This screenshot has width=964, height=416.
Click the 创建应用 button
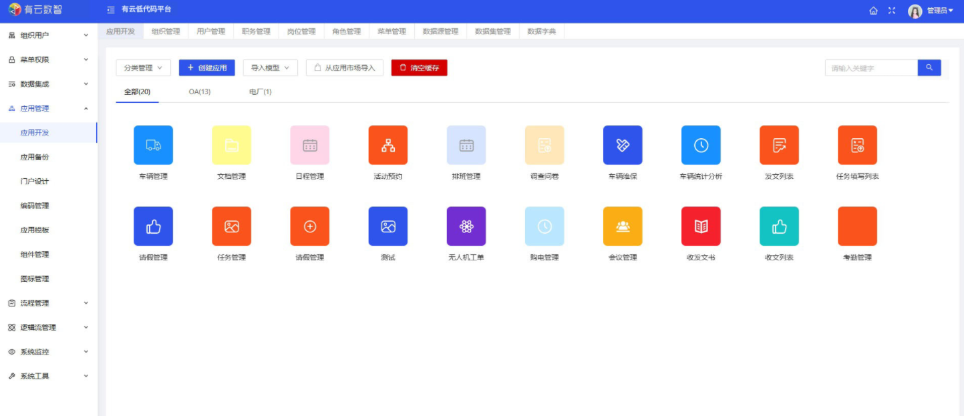pyautogui.click(x=206, y=68)
